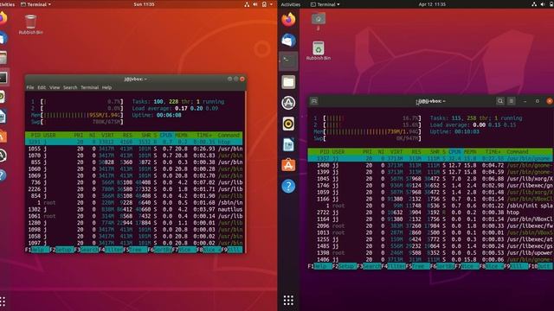Sort by MEM% column in right htop
Screen dimensions: 554x311
[x=470, y=152]
